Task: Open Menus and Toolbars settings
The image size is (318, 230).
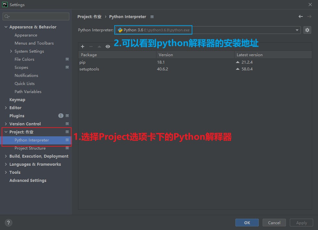Action: 34,43
